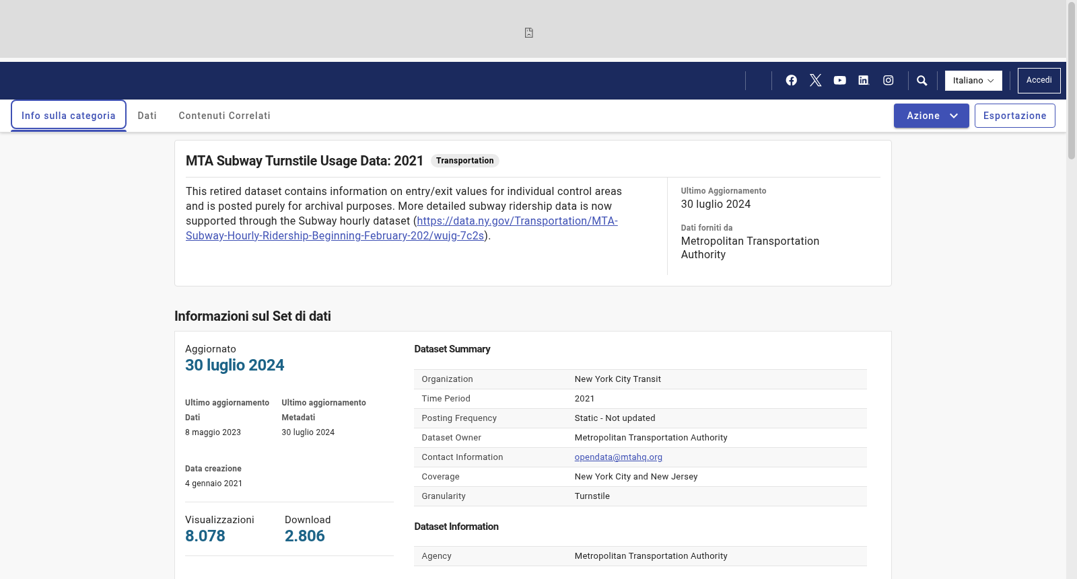This screenshot has width=1077, height=579.
Task: Click the page vertical scrollbar thumb
Action: 1072,81
